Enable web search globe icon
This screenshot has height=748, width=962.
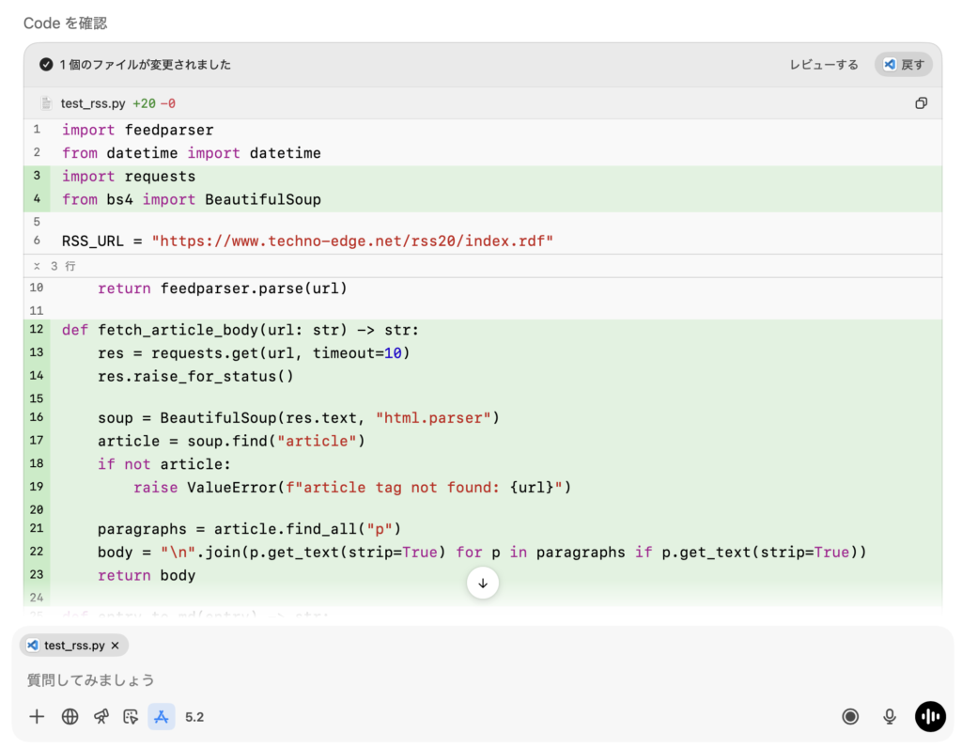pyautogui.click(x=70, y=717)
